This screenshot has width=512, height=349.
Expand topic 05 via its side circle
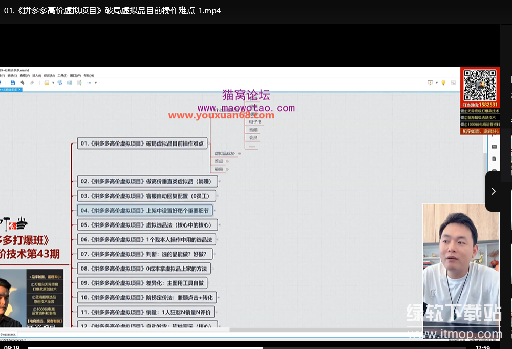pos(220,225)
